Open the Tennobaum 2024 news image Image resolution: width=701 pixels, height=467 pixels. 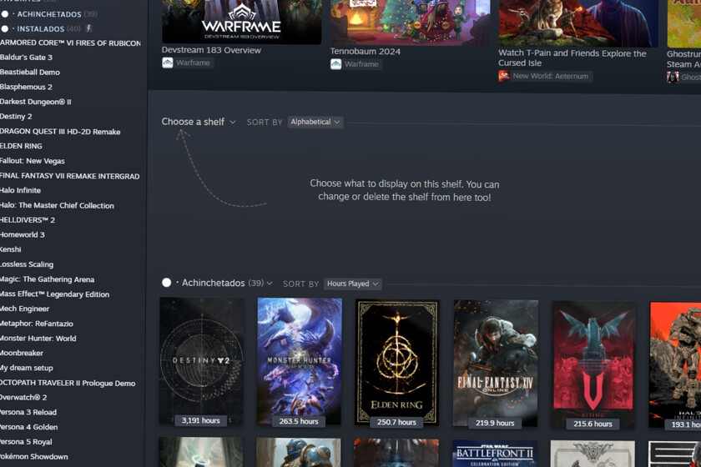coord(410,23)
